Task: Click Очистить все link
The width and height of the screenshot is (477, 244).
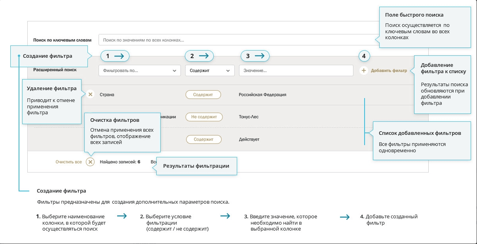Action: 69,162
